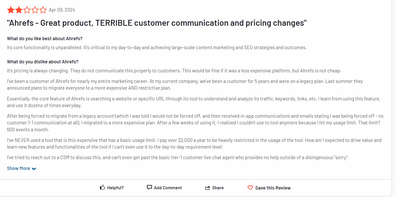The image size is (396, 197).
Task: Click "What do you dislike about Ahrefs?" heading
Action: coord(43,62)
